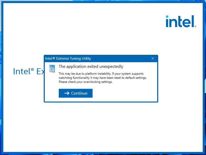Click the 'watchdog functionality' message line
206x155 pixels.
click(102, 78)
